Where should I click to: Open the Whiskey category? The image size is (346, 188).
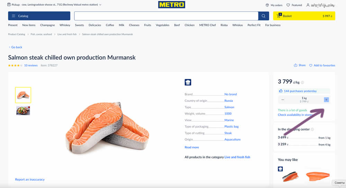(65, 25)
